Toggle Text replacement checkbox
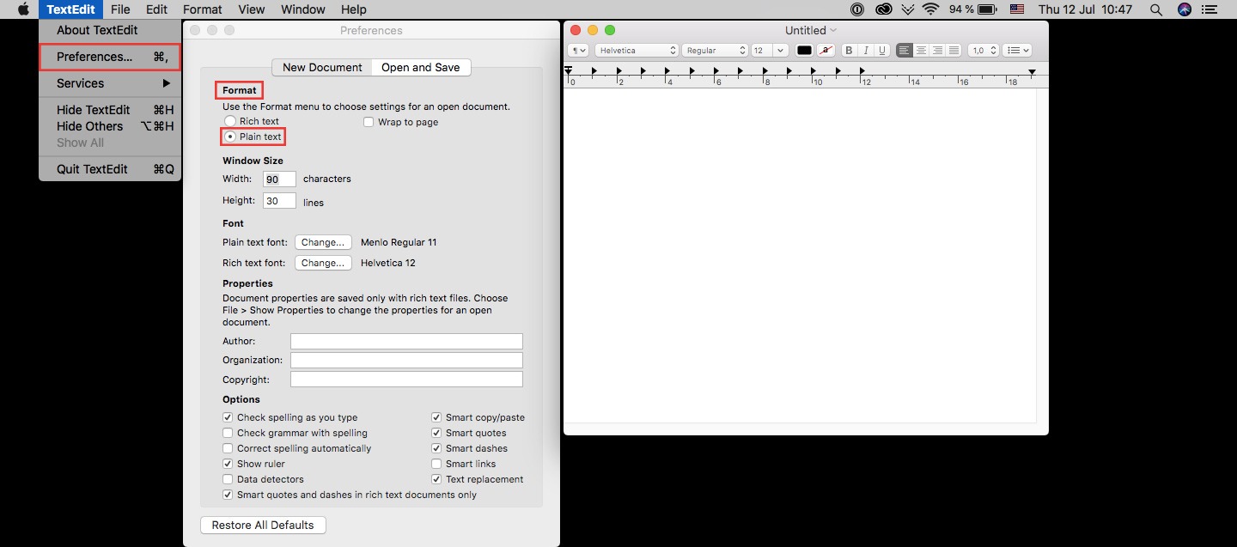This screenshot has height=547, width=1237. 436,479
